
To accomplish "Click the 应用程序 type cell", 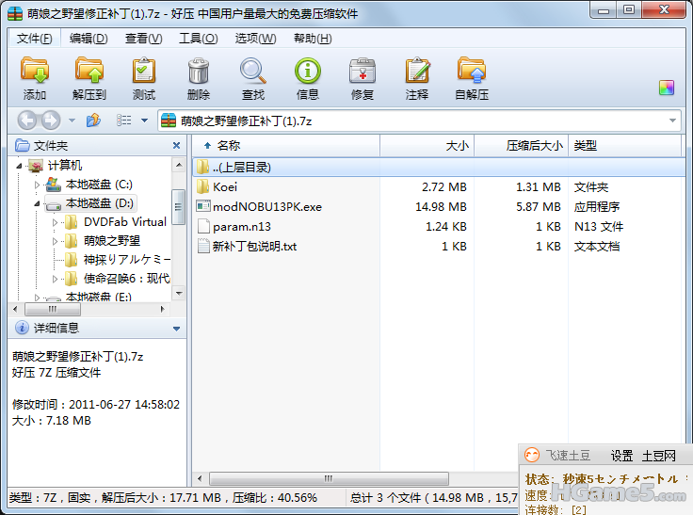I will pyautogui.click(x=597, y=207).
